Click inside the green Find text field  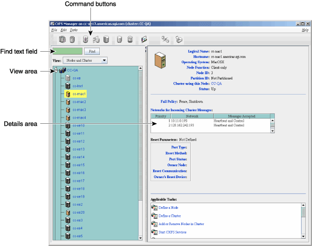(67, 51)
